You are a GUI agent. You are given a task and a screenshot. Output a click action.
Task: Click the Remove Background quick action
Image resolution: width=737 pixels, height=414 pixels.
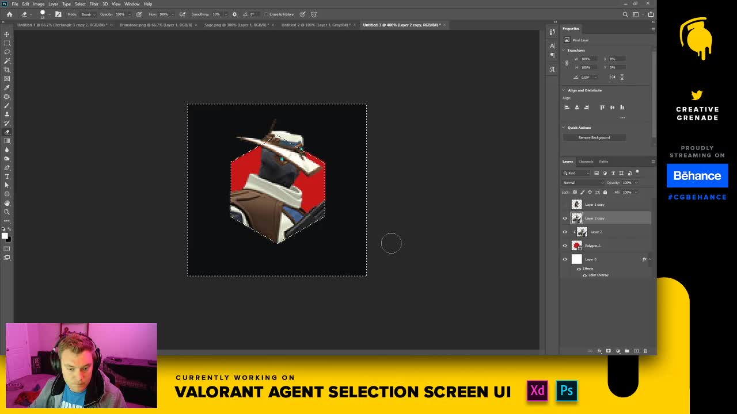[x=595, y=137]
